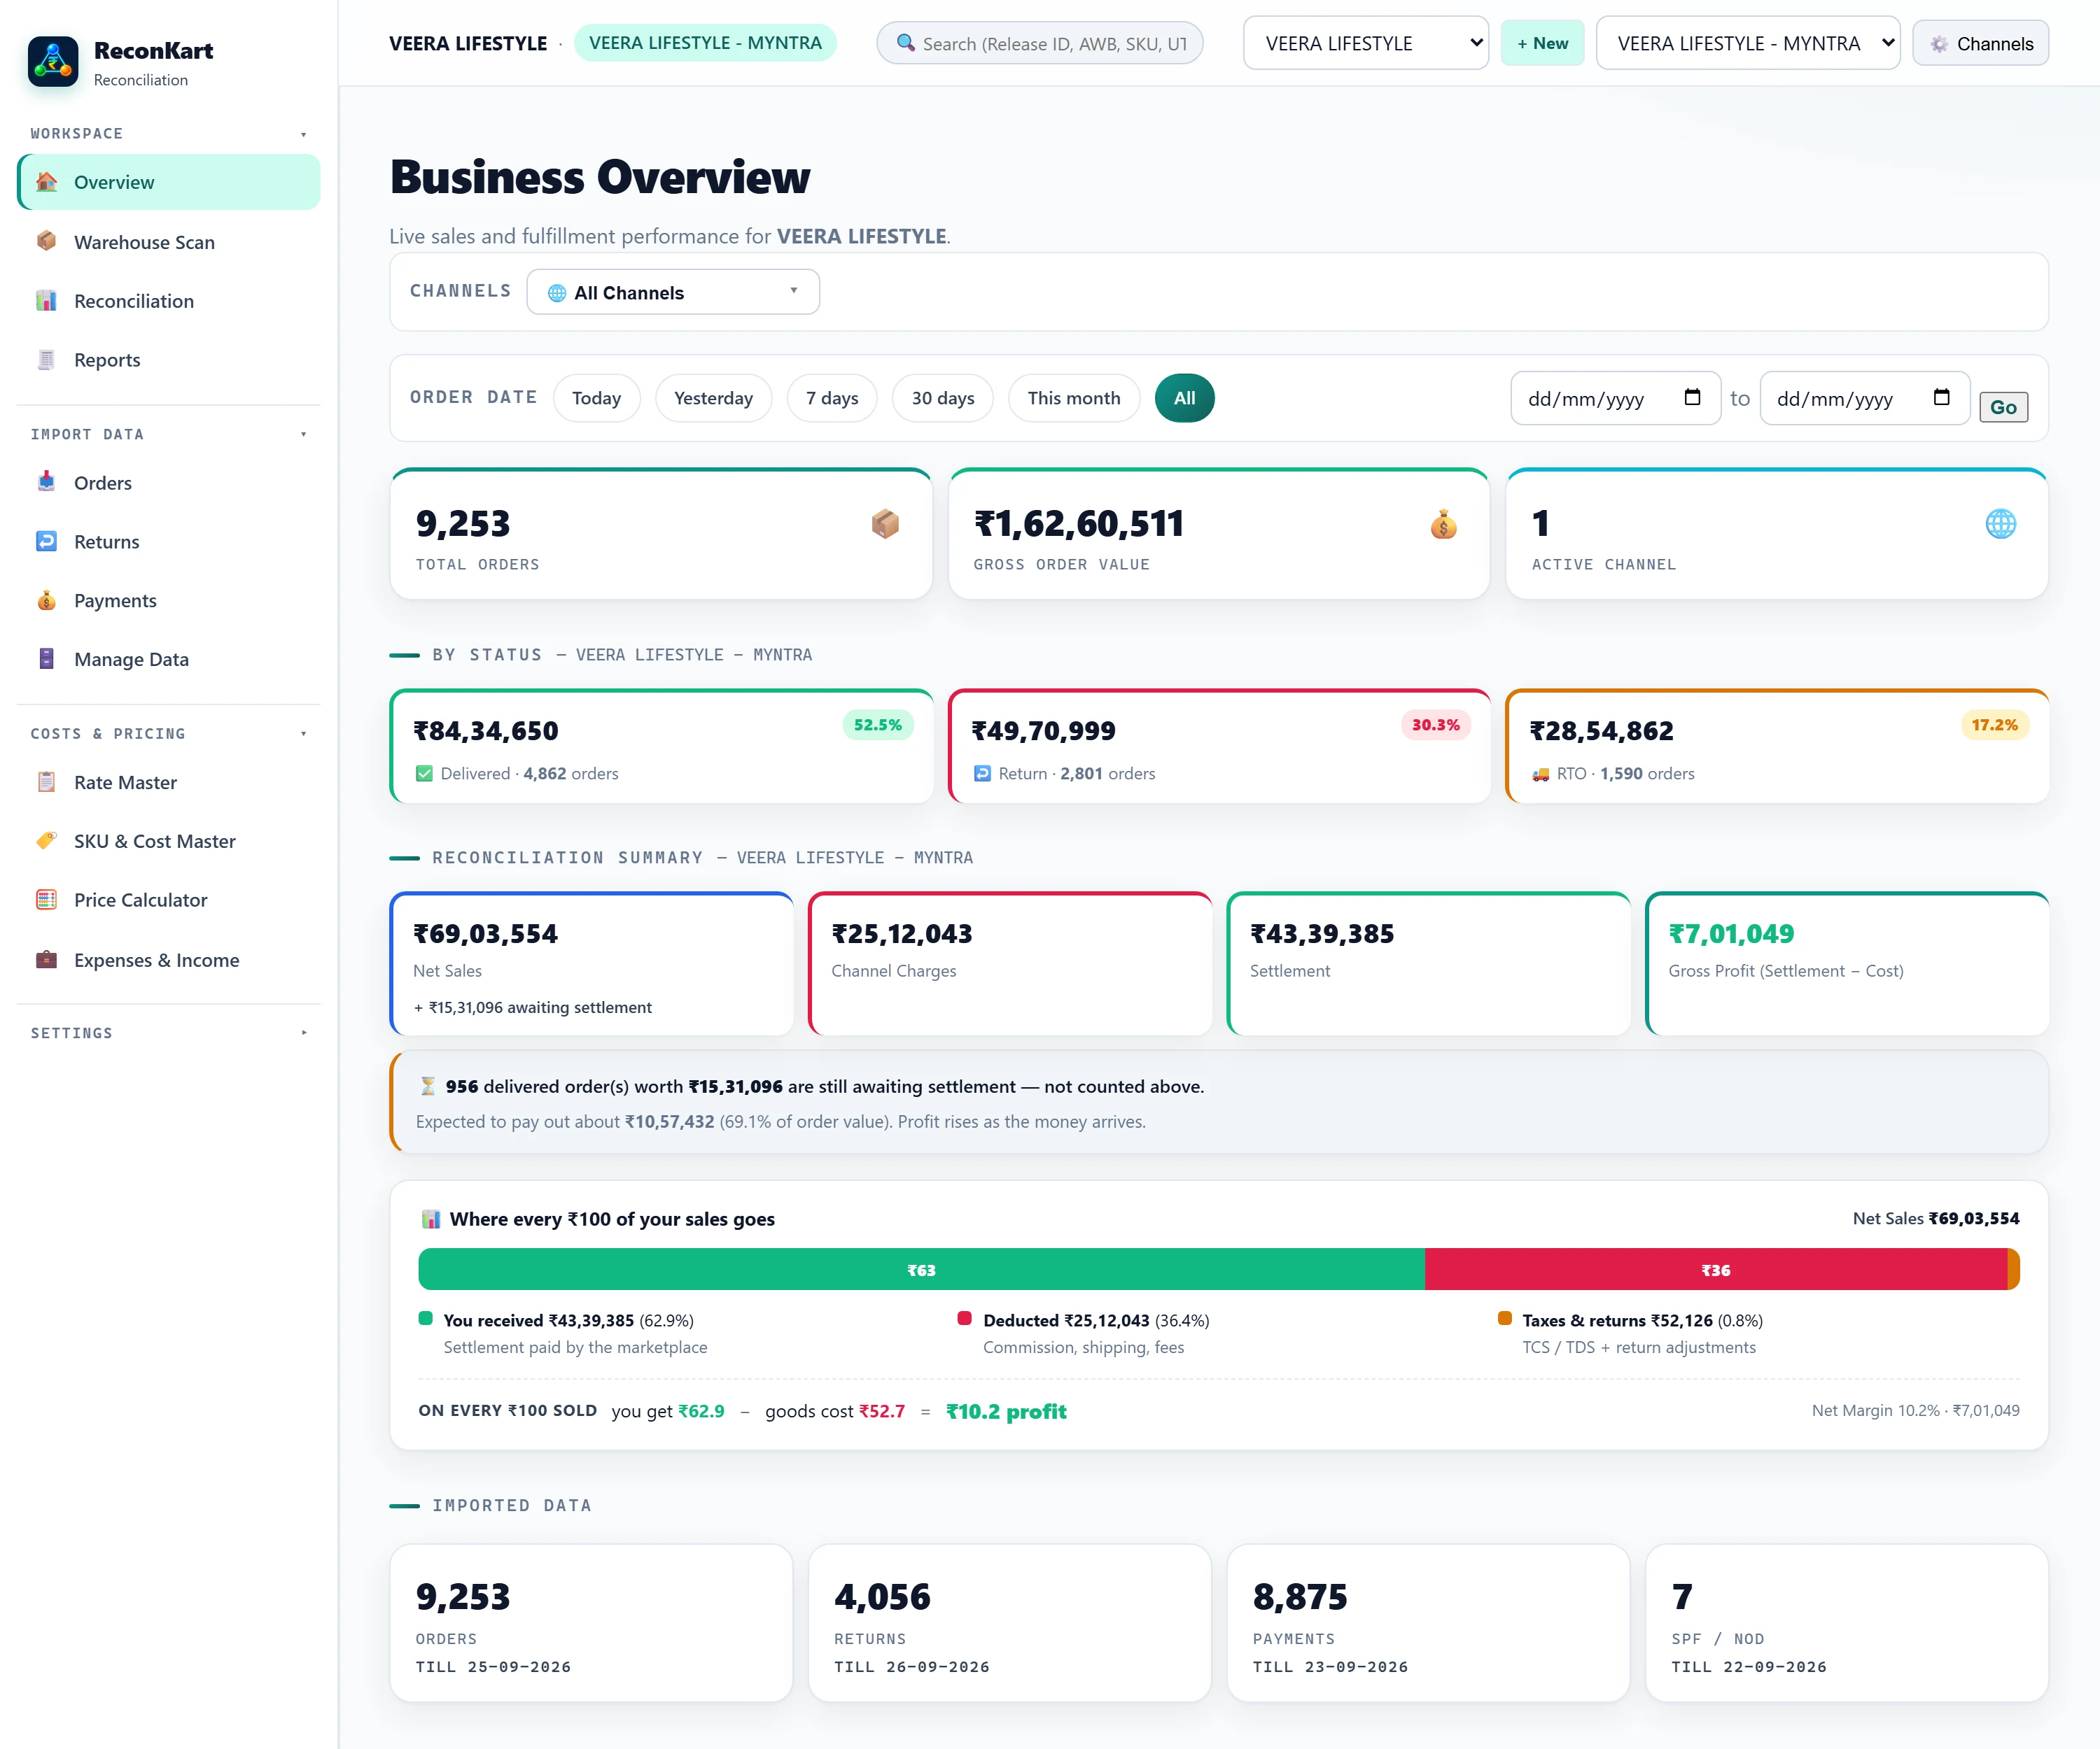Open Reconciliation chart icon
Screen dimensions: 2100x1749
pyautogui.click(x=46, y=301)
